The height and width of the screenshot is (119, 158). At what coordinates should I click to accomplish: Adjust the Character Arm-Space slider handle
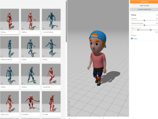(x=145, y=25)
